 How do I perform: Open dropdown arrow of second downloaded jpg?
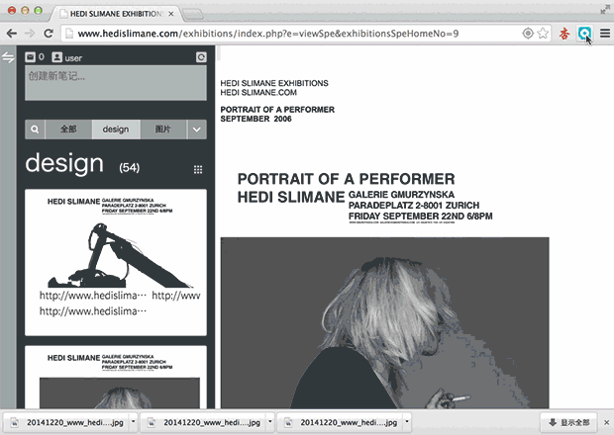(x=269, y=422)
